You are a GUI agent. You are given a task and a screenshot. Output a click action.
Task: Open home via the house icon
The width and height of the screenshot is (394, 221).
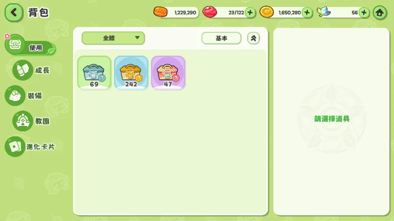click(380, 13)
